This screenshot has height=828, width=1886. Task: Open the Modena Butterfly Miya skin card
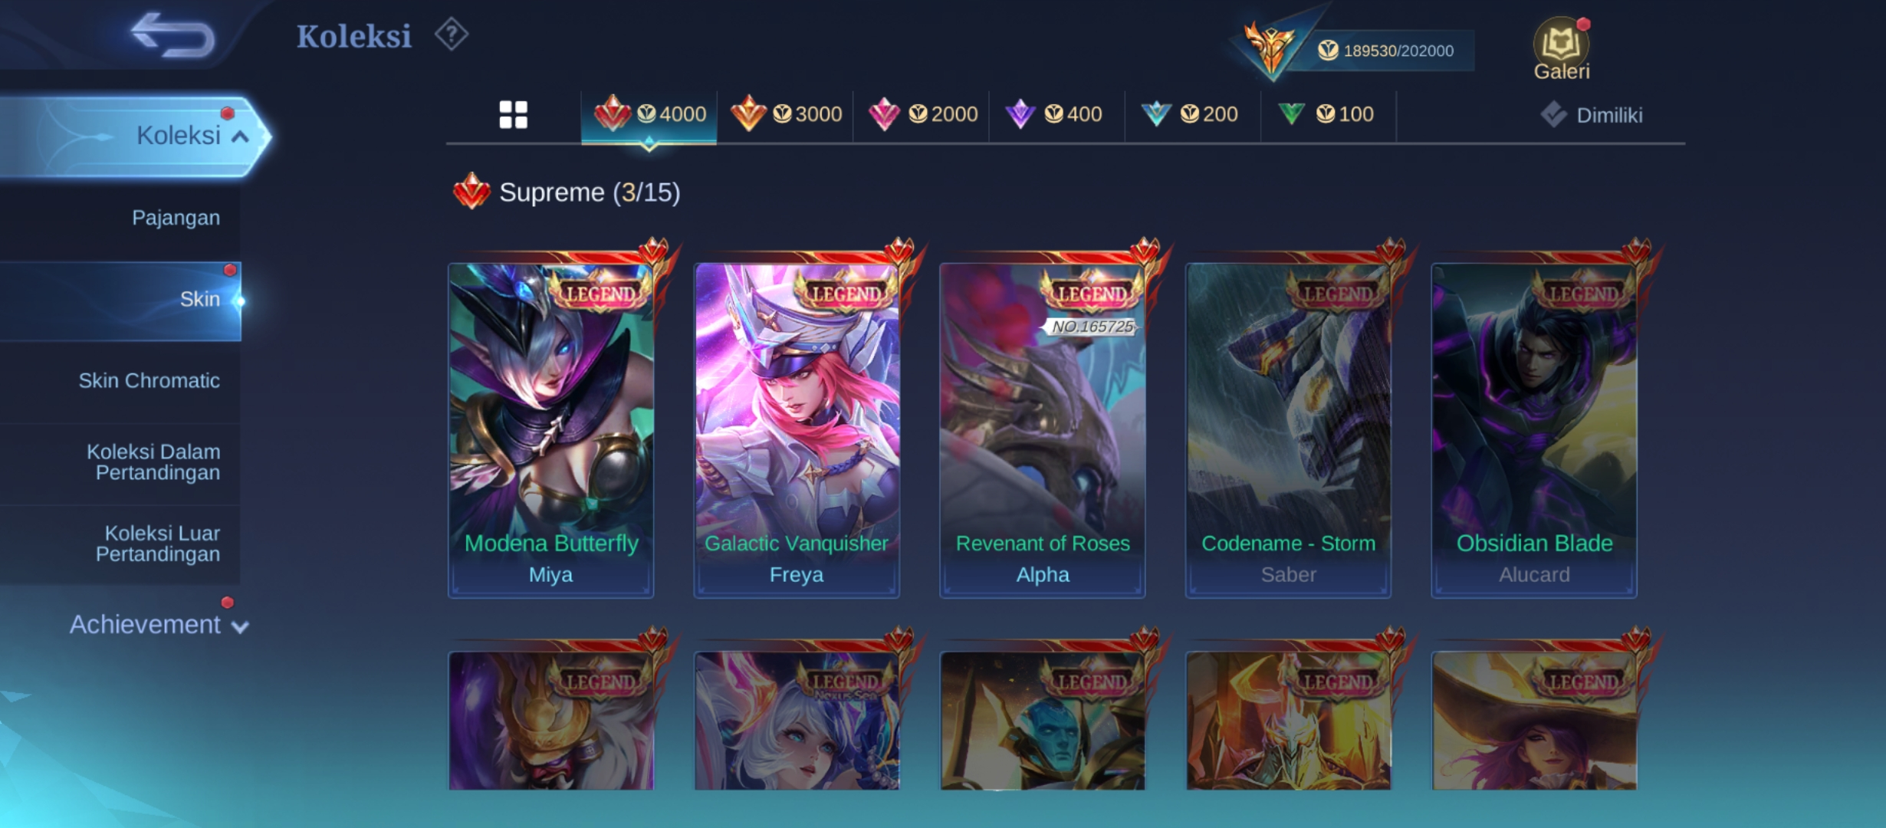tap(551, 430)
